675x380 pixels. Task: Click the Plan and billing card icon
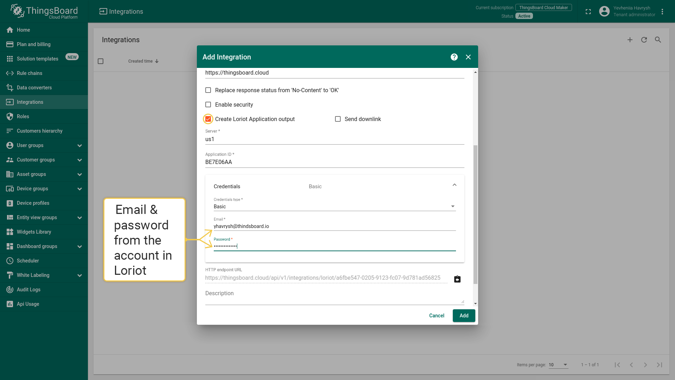pyautogui.click(x=10, y=44)
